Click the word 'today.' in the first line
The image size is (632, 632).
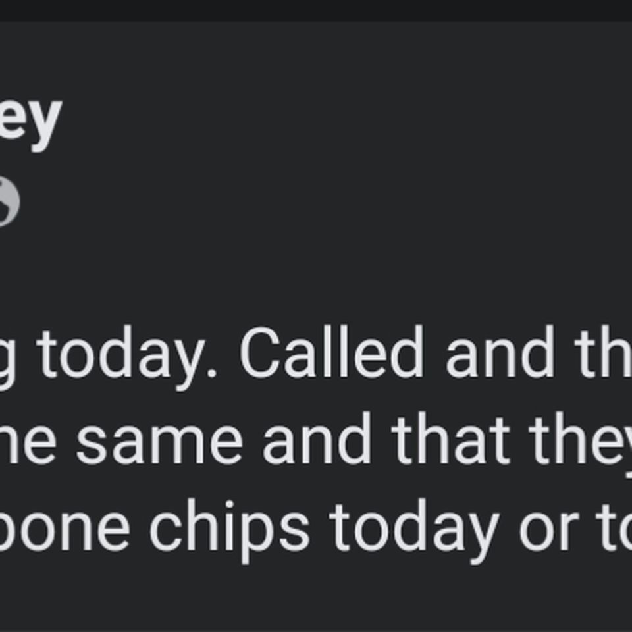(x=127, y=357)
